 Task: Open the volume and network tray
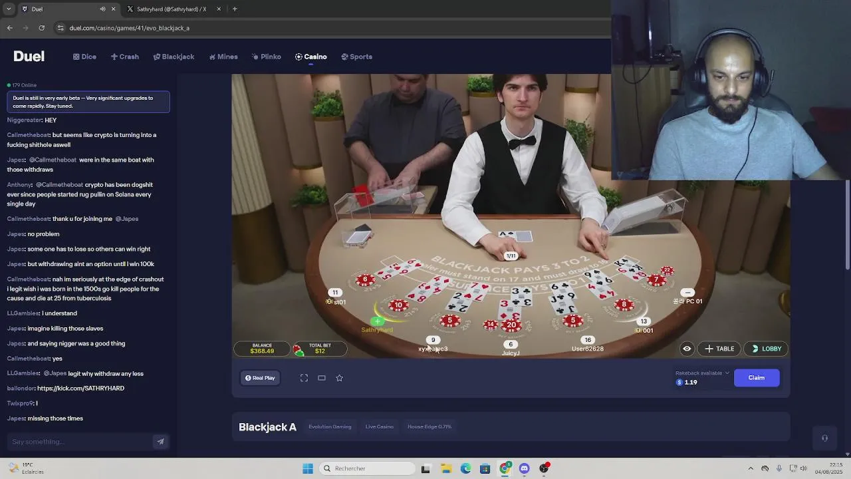(800, 468)
